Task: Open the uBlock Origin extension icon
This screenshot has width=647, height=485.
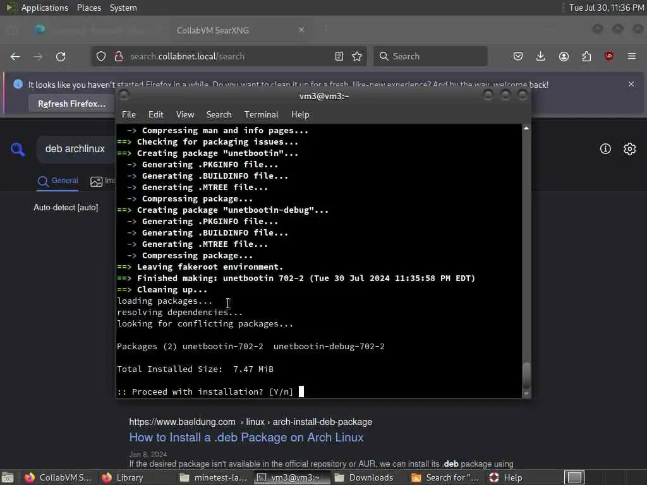Action: point(609,56)
